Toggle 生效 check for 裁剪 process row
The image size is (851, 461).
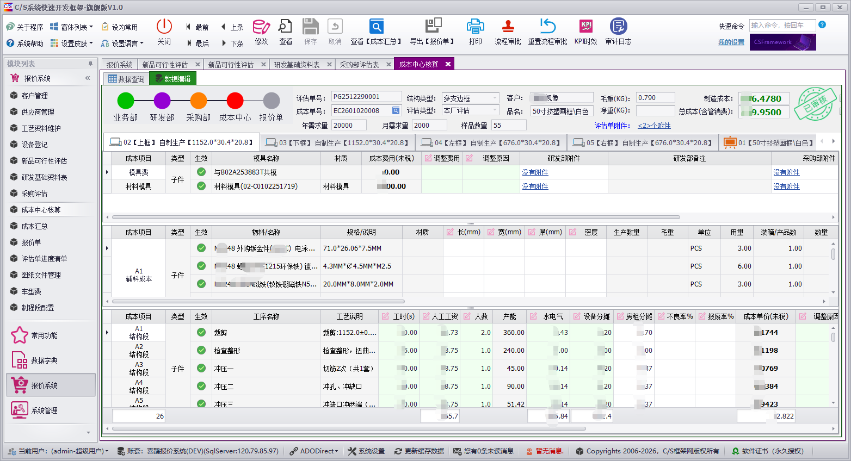click(201, 332)
